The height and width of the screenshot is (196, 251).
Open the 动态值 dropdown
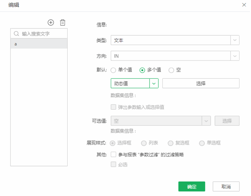(x=154, y=83)
